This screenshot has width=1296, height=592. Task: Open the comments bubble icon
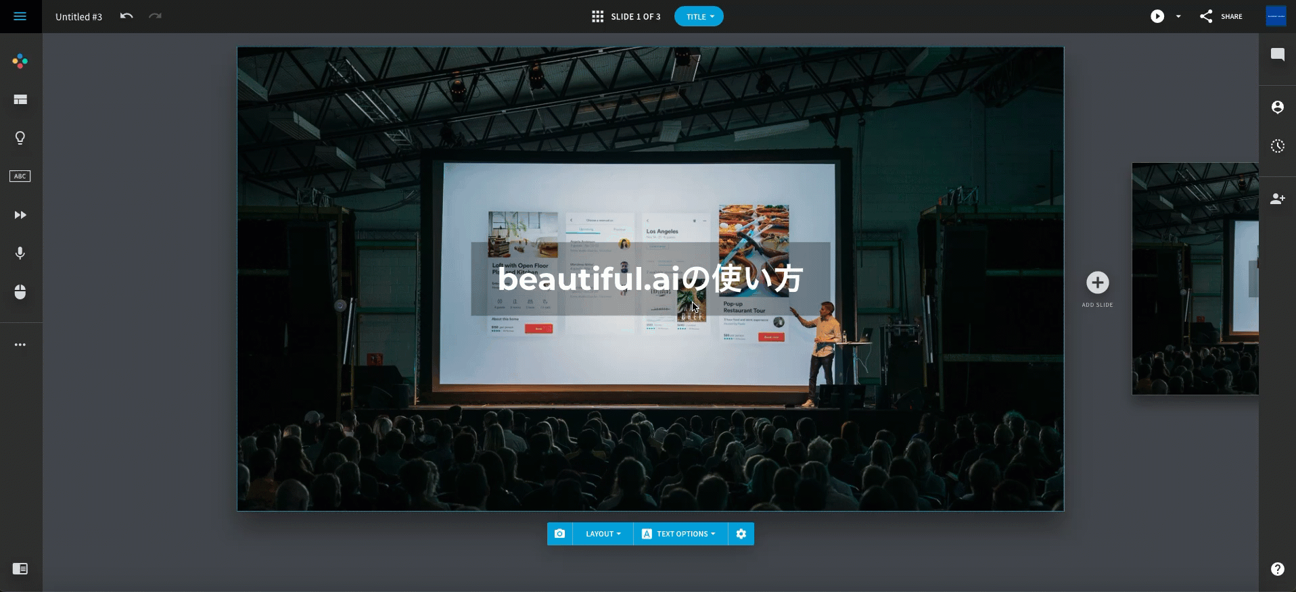tap(1277, 55)
